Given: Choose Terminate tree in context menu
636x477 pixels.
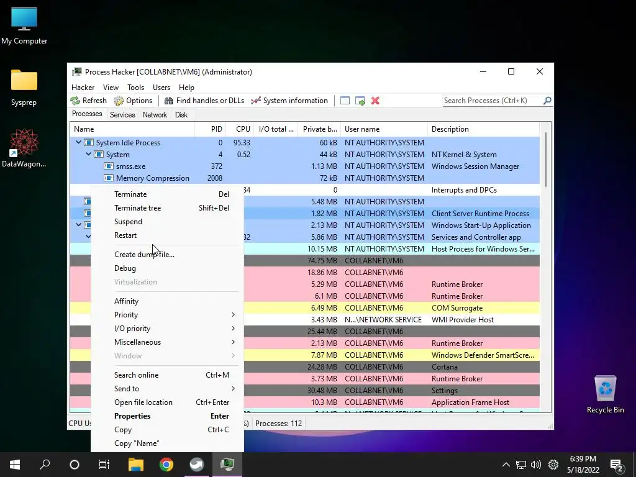Looking at the screenshot, I should tap(168, 208).
